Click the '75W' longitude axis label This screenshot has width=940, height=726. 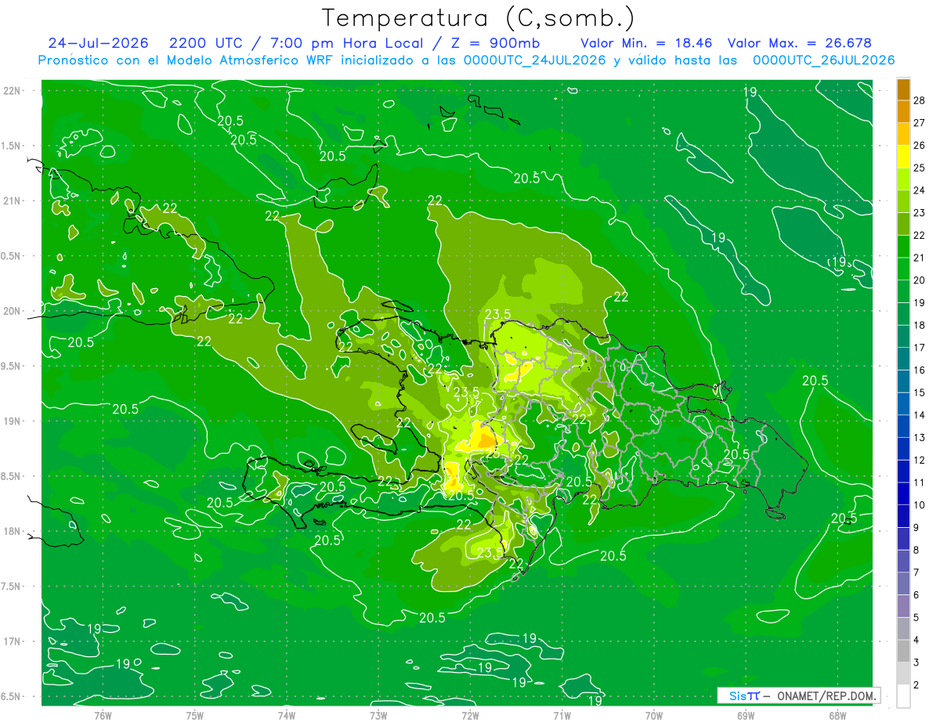[195, 715]
